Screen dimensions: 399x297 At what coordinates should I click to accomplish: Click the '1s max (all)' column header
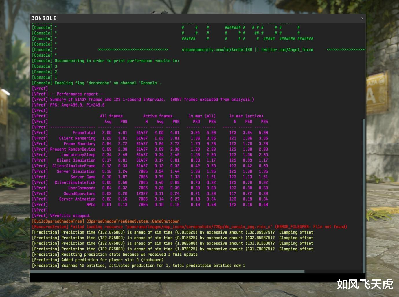(202, 116)
